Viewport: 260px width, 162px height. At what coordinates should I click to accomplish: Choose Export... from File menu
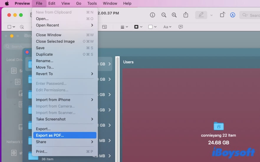click(65, 129)
